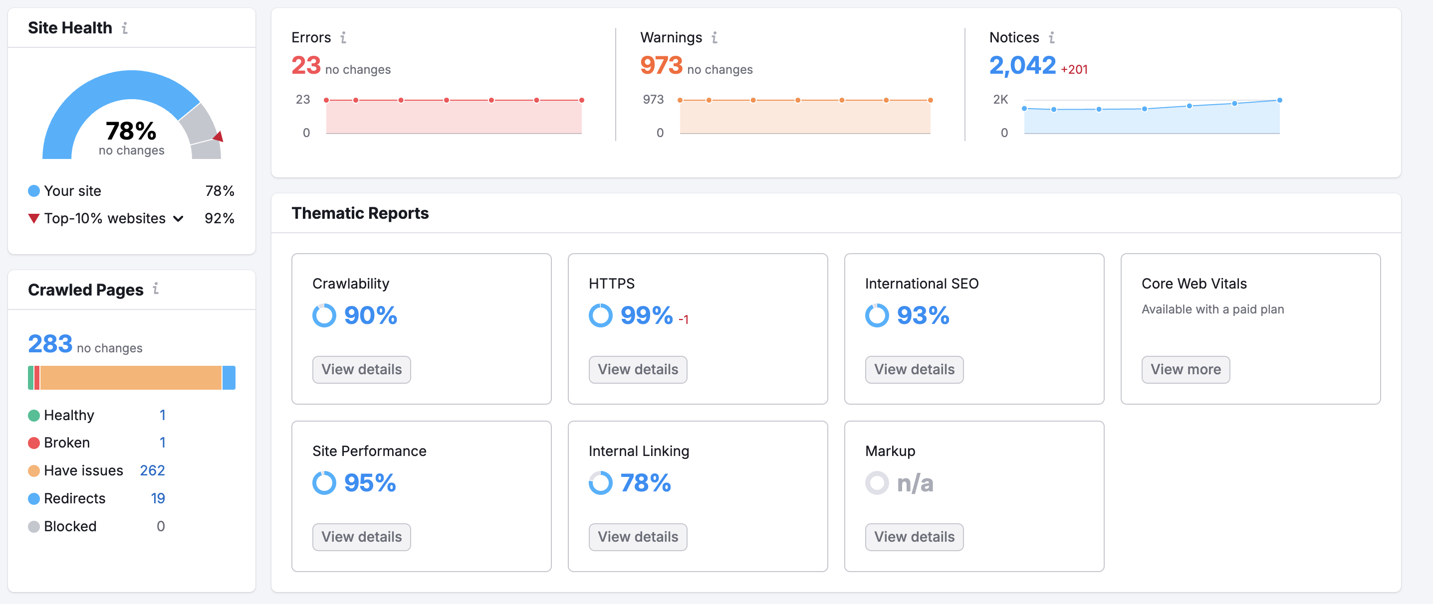Click the 973 warnings count link
This screenshot has height=604, width=1433.
click(661, 66)
